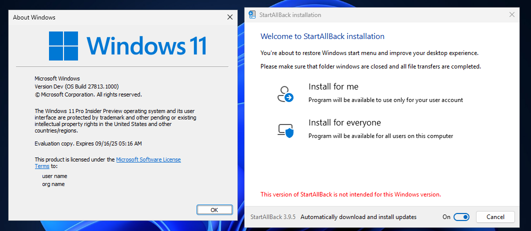Click the red unsupported Windows version warning
531x231 pixels.
pos(350,194)
